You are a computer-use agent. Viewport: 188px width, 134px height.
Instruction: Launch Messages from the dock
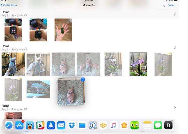[158, 125]
